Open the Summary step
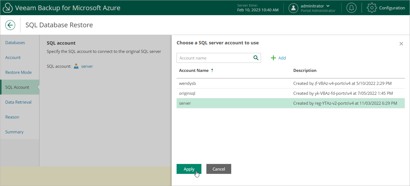The image size is (410, 186). click(x=14, y=132)
